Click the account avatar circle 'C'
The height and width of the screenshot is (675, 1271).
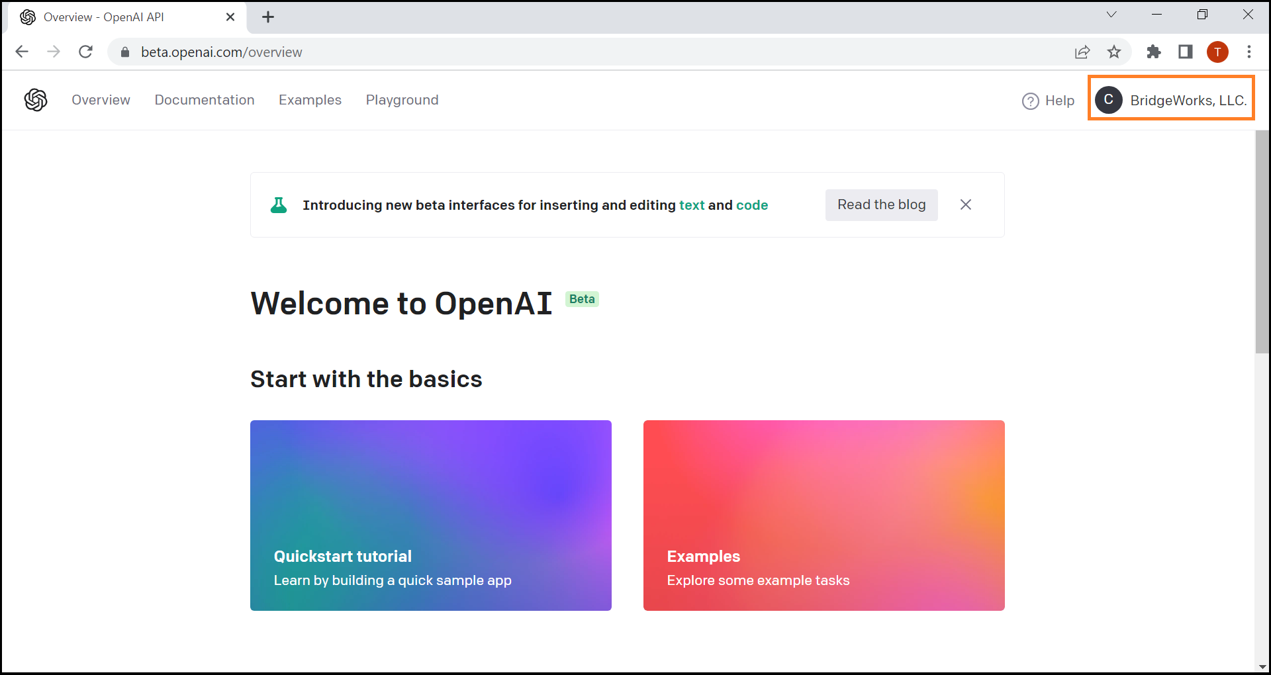click(1109, 100)
